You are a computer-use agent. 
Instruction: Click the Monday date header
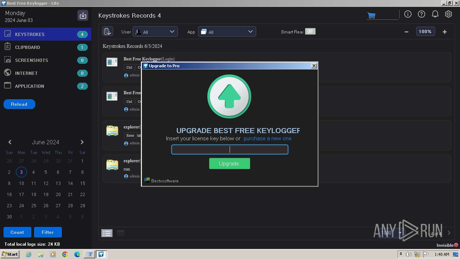(15, 13)
